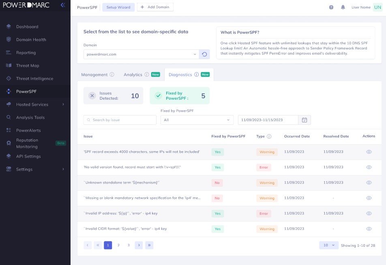
Task: Click the Hosted Services cloud icon
Action: [x=9, y=104]
